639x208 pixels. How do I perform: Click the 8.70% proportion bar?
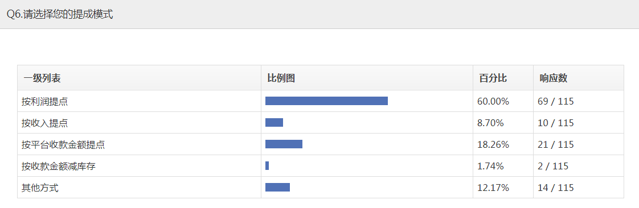[275, 123]
